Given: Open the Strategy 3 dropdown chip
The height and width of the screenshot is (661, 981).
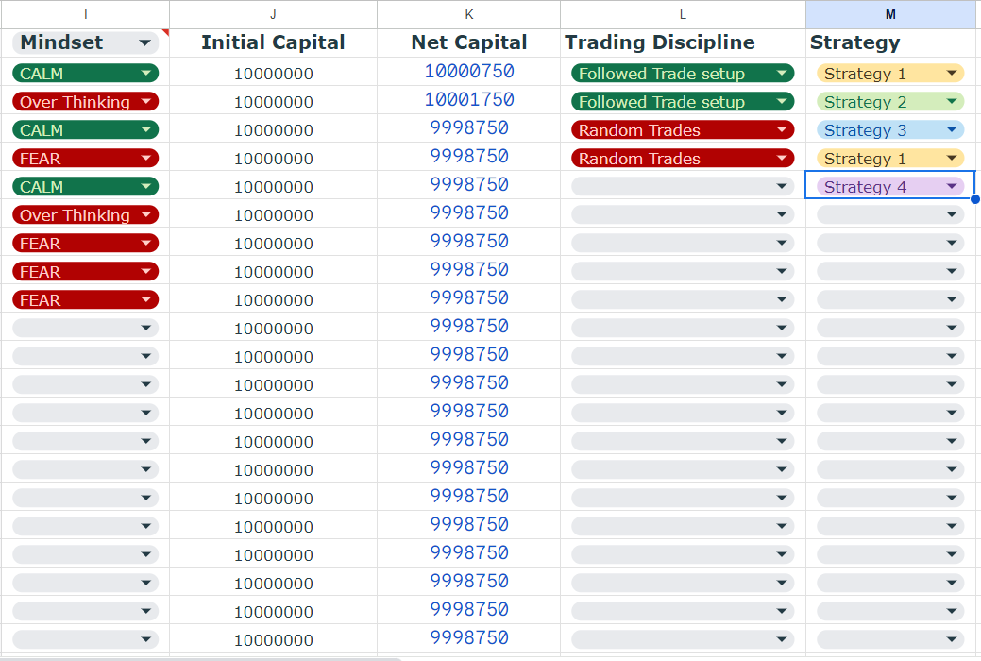Looking at the screenshot, I should click(890, 130).
